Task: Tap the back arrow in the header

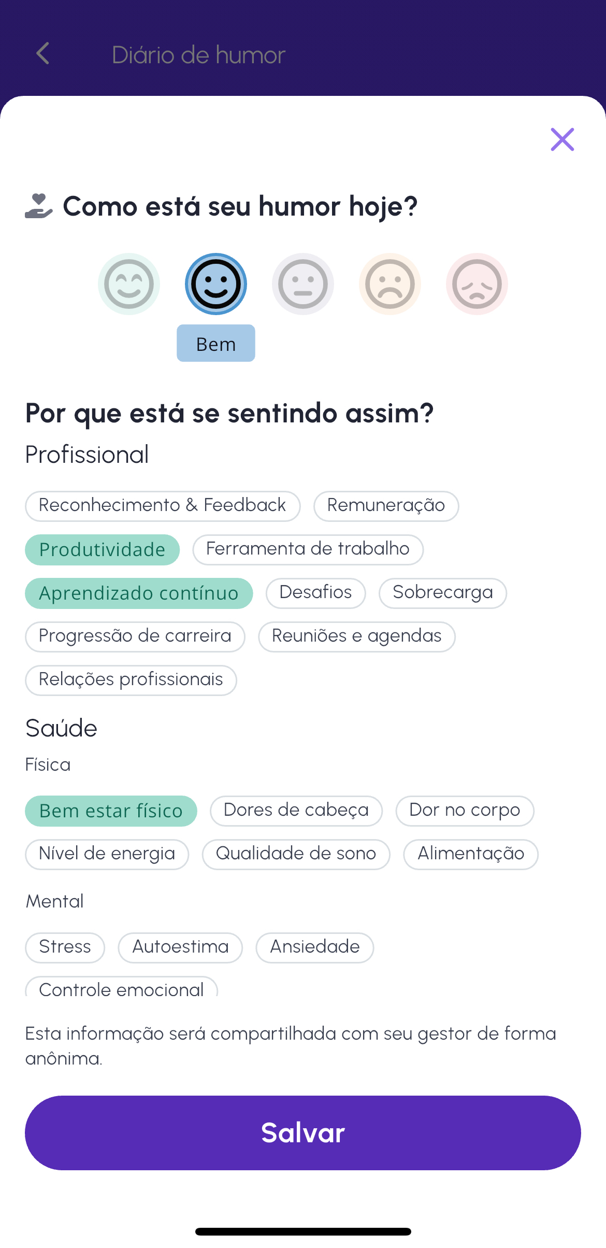Action: pos(43,53)
